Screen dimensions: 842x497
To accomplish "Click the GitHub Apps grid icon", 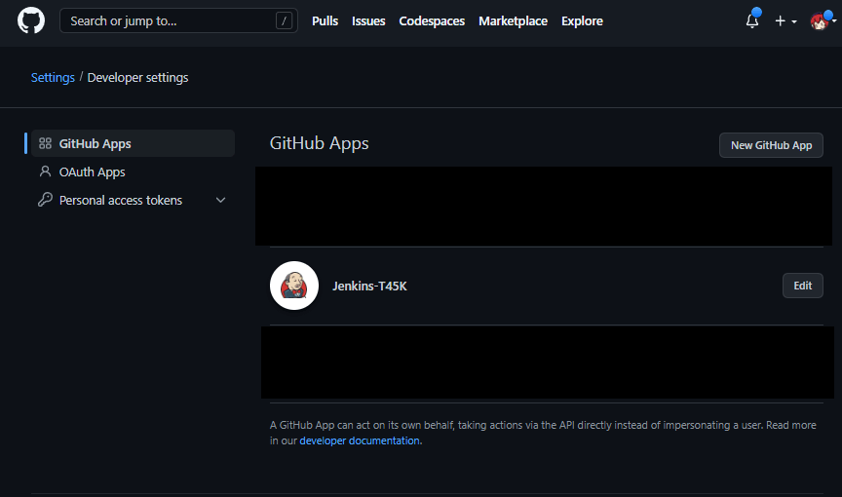I will pos(45,143).
